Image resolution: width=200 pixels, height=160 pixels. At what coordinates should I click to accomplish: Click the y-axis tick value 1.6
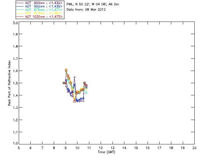pyautogui.click(x=15, y=71)
